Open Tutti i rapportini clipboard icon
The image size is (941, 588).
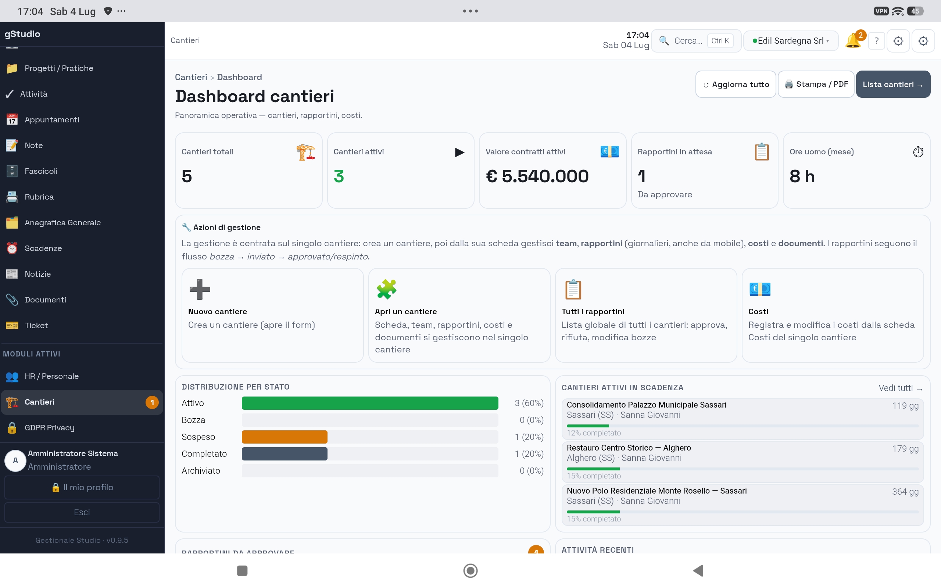pyautogui.click(x=573, y=289)
